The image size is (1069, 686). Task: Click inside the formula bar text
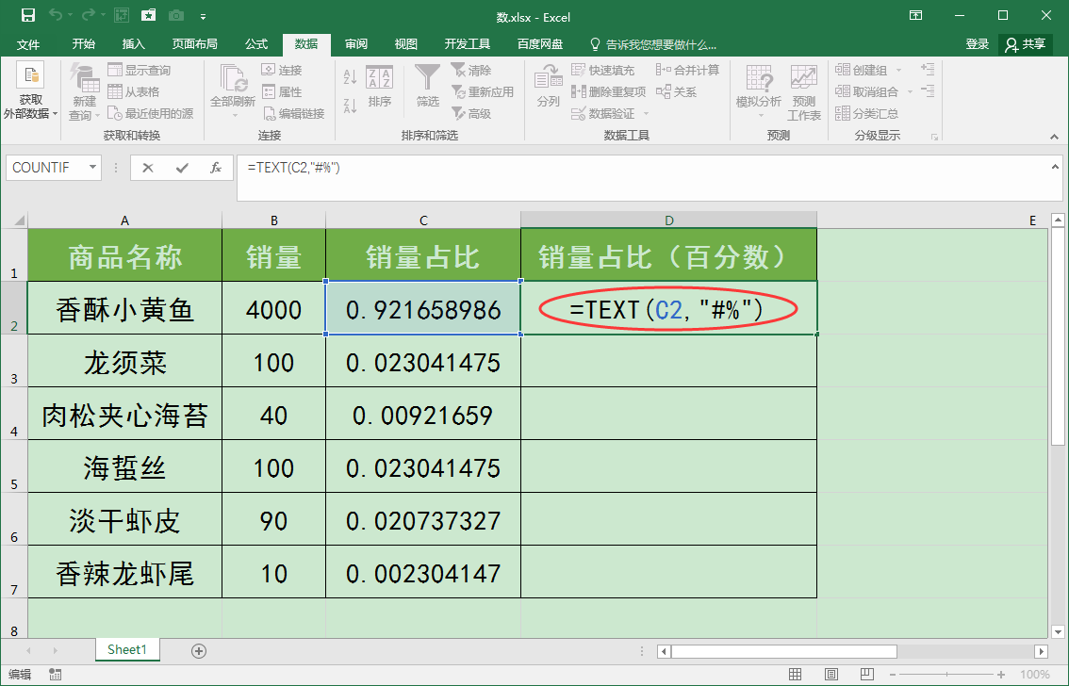[294, 168]
